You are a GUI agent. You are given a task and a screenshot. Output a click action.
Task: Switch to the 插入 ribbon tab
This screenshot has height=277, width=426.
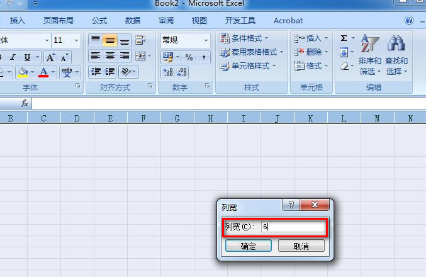tap(18, 21)
